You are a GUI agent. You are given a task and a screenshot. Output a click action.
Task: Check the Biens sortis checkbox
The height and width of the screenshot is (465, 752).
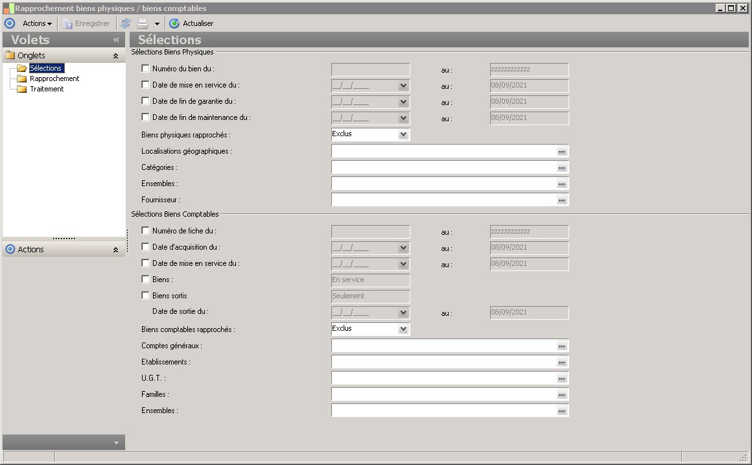tap(145, 295)
